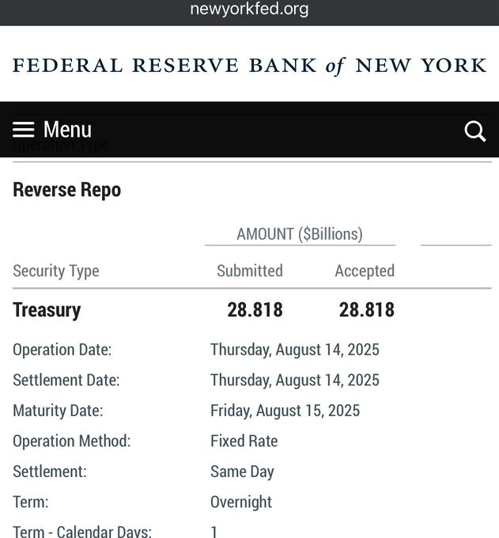Click the Submitted amount for Treasury

(255, 310)
